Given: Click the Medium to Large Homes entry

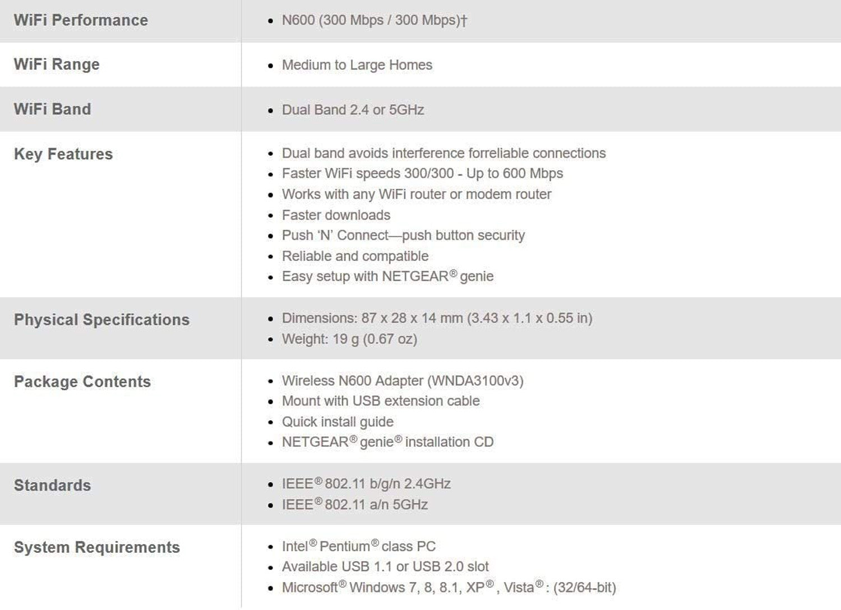Looking at the screenshot, I should click(357, 65).
